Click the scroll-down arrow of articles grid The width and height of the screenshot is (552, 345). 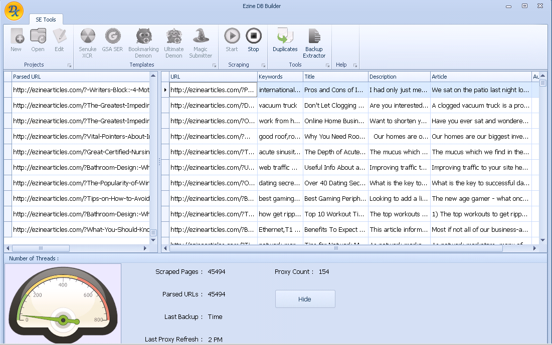(x=543, y=240)
